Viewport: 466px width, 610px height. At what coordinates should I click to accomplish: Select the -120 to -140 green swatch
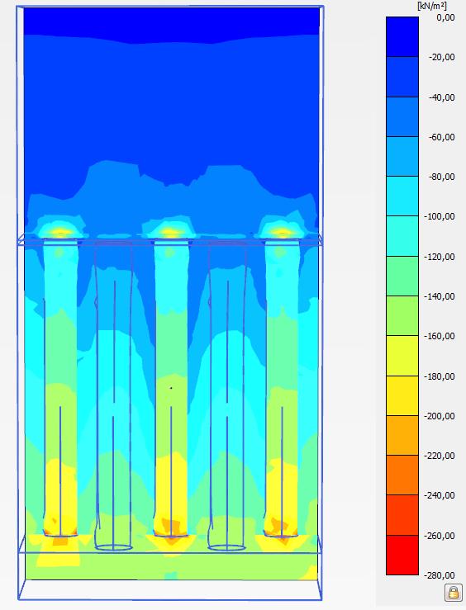coord(402,276)
